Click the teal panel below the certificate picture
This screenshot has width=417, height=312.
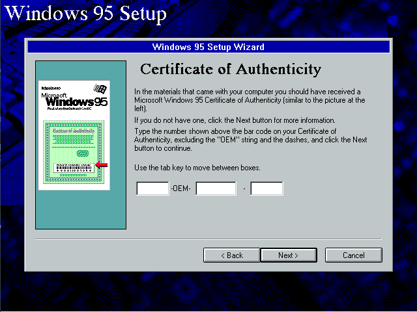coord(81,209)
